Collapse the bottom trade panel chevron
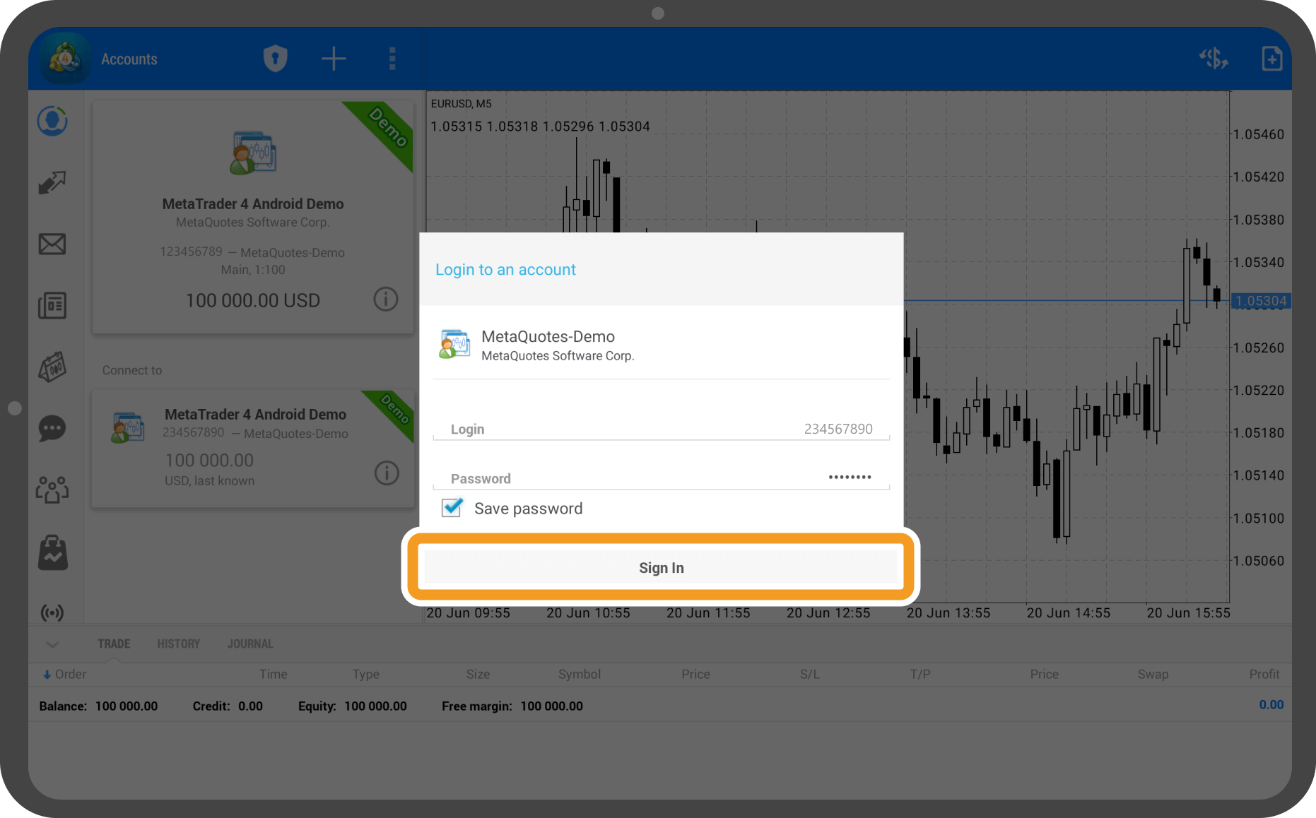The image size is (1316, 818). [x=52, y=644]
